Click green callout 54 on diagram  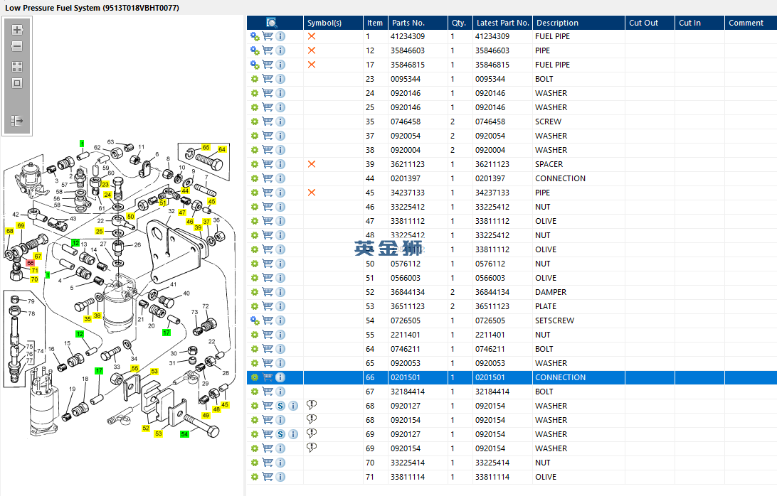[x=184, y=434]
